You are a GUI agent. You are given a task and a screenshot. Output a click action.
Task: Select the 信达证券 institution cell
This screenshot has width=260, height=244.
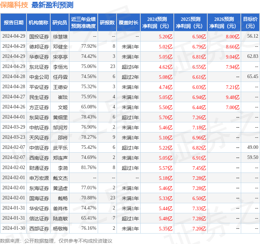pos(39,219)
